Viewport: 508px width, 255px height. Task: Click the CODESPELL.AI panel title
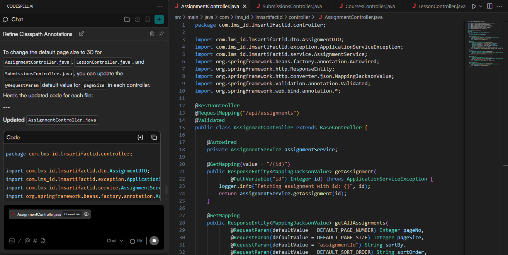pos(20,7)
